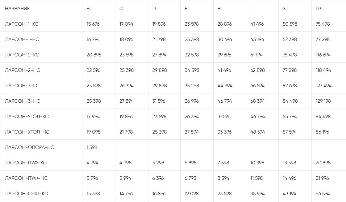
Task: Select the 75 498 price in ЛАРСОН-1-КС row
Action: point(323,24)
